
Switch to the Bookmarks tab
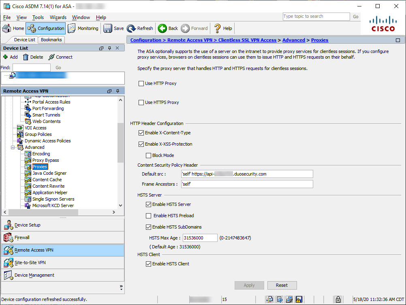51,40
